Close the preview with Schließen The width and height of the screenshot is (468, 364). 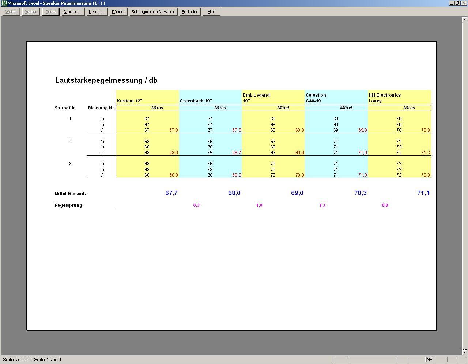pos(190,12)
